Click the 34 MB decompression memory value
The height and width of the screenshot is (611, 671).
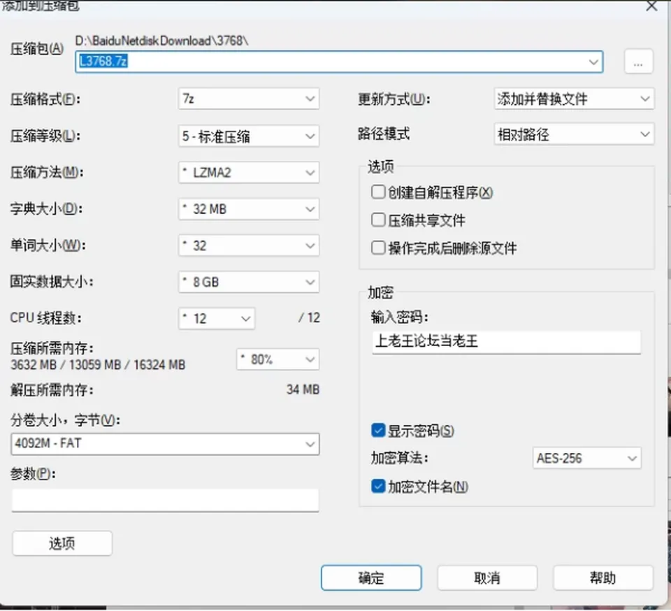[303, 389]
